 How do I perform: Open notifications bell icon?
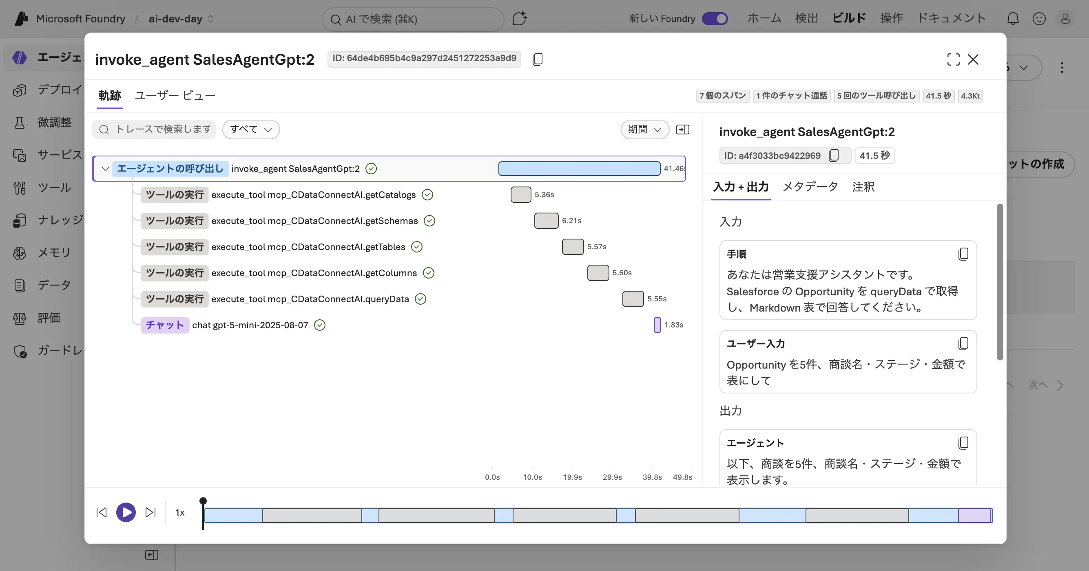pyautogui.click(x=1013, y=19)
